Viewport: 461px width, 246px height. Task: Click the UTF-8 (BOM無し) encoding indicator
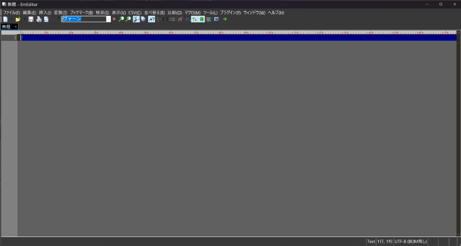coord(411,242)
